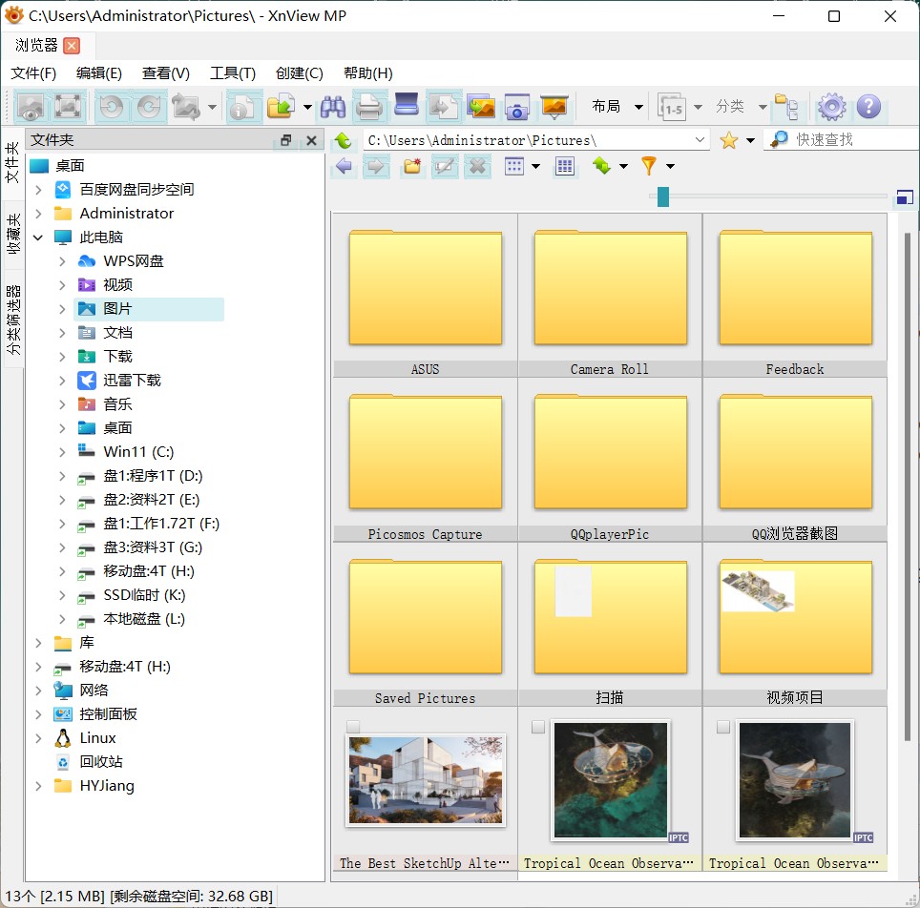Open the Help question mark icon
The height and width of the screenshot is (908, 920).
pos(868,108)
